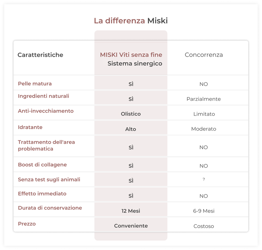Click the "Ingredienti naturali" feature label
The width and height of the screenshot is (262, 250).
[x=44, y=96]
